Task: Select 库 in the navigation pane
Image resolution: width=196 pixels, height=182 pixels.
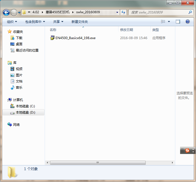Action: coord(15,63)
